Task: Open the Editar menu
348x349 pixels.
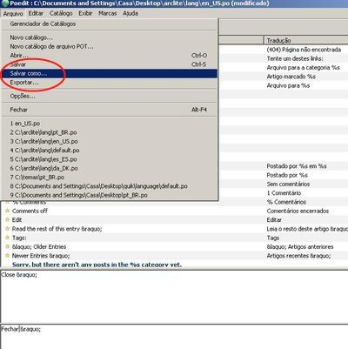Action: coord(36,13)
